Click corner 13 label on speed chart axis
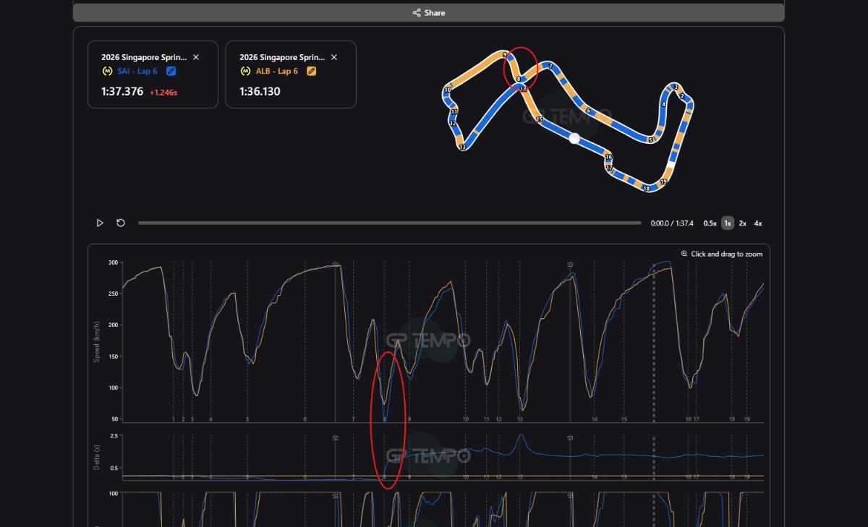The image size is (868, 527). 520,419
